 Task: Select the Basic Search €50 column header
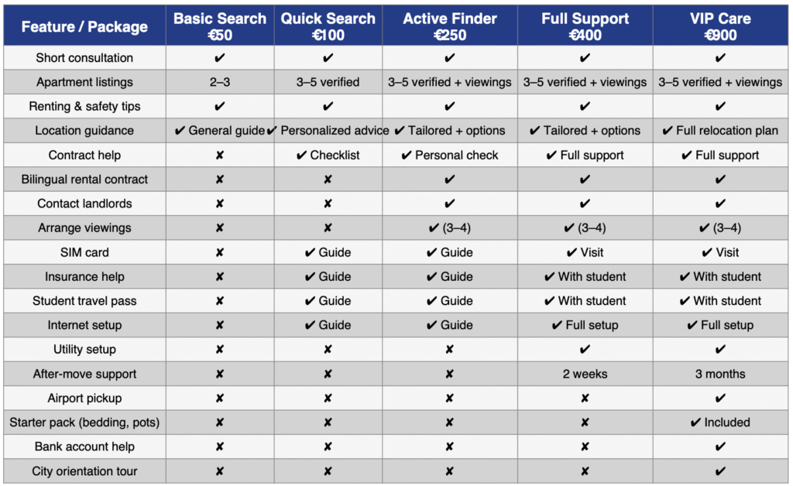pos(220,26)
